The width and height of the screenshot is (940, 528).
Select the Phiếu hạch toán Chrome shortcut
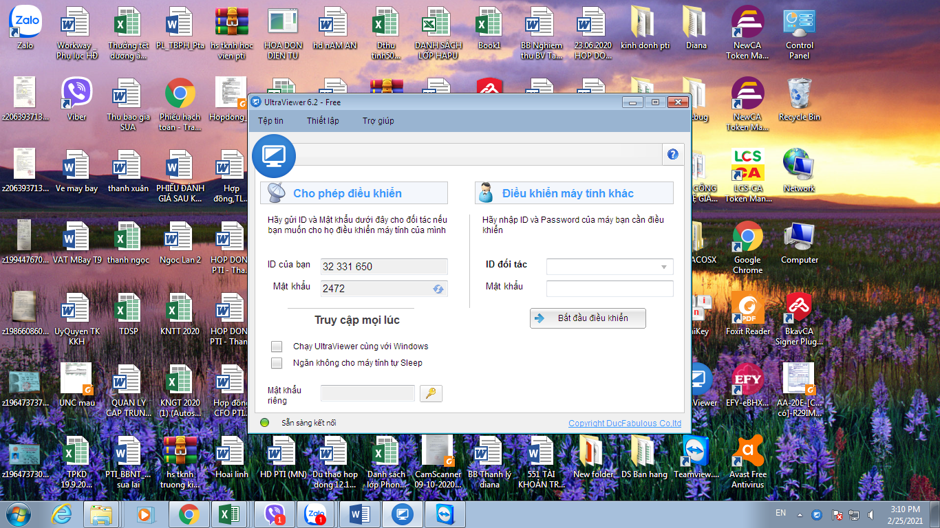click(x=180, y=104)
